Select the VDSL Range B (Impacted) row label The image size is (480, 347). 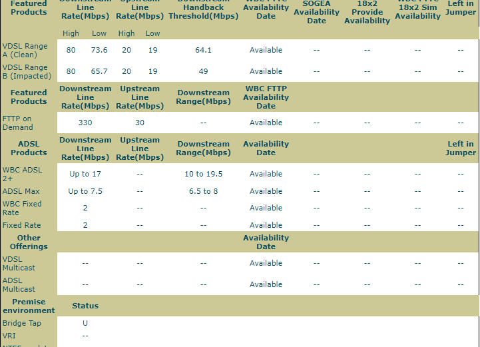27,72
